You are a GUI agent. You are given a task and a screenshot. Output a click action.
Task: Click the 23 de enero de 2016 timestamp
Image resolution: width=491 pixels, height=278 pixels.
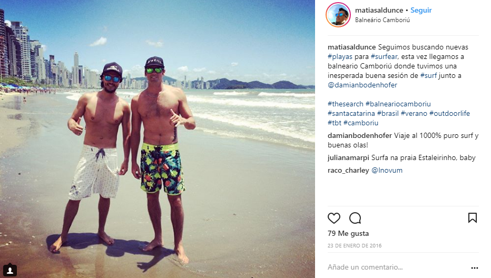(355, 246)
